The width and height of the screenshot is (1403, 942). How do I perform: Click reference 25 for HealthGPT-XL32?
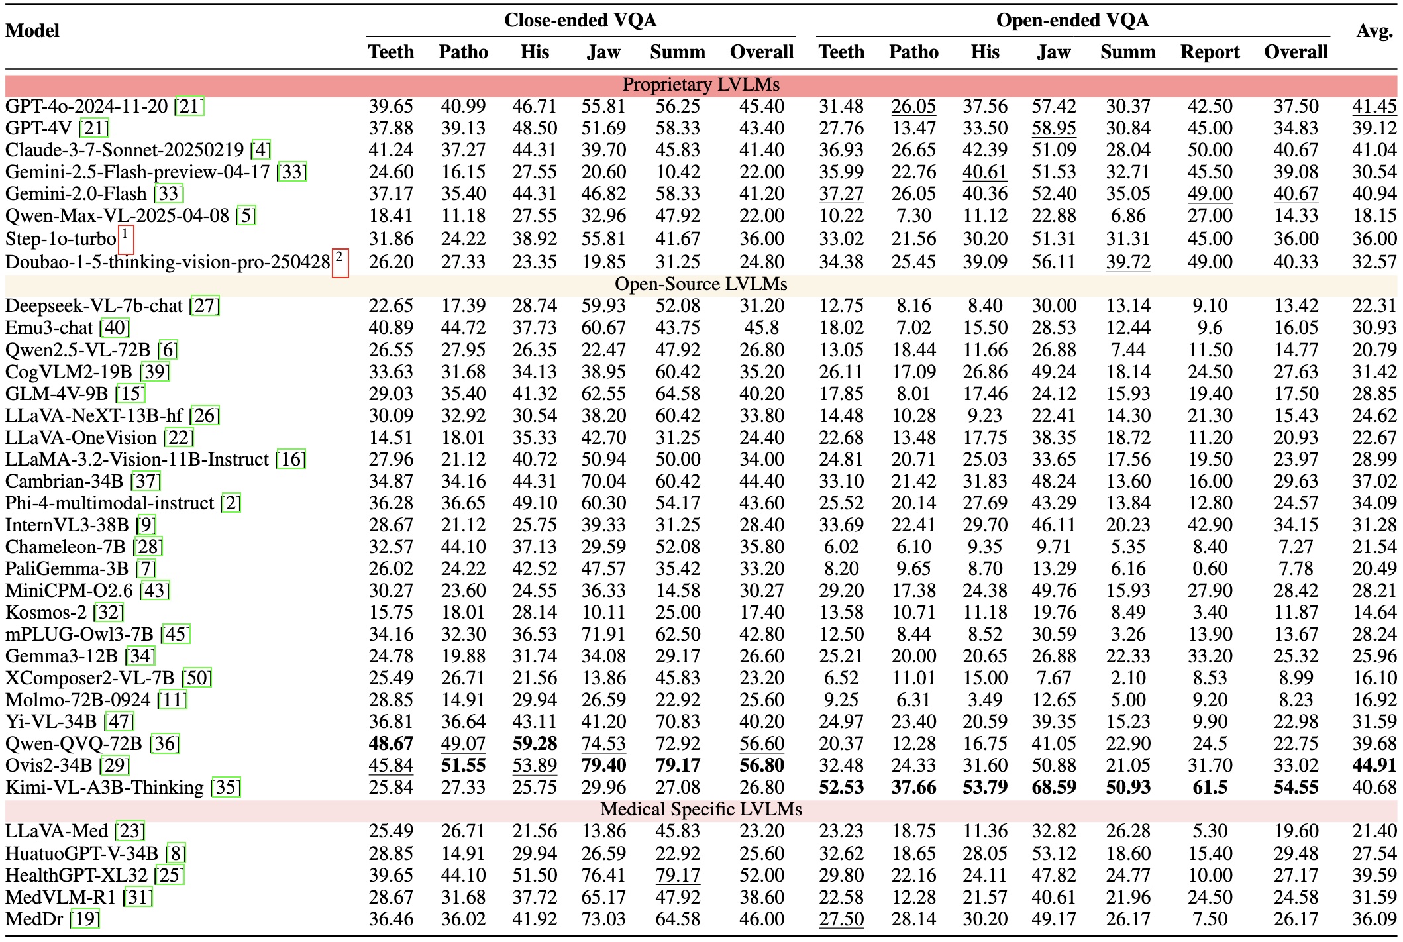(x=169, y=876)
